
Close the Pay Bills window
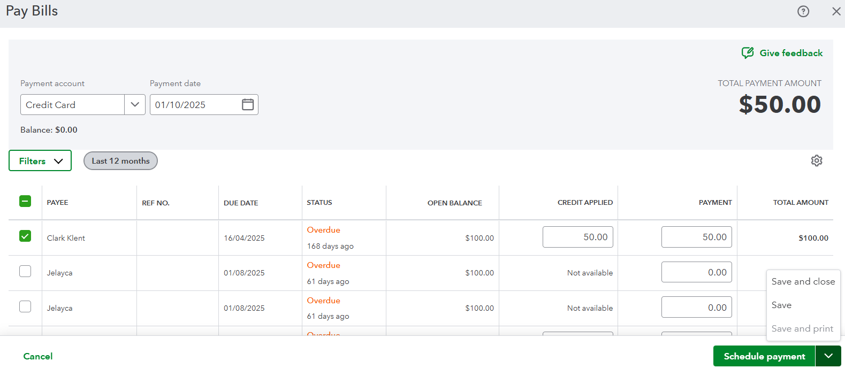[836, 11]
